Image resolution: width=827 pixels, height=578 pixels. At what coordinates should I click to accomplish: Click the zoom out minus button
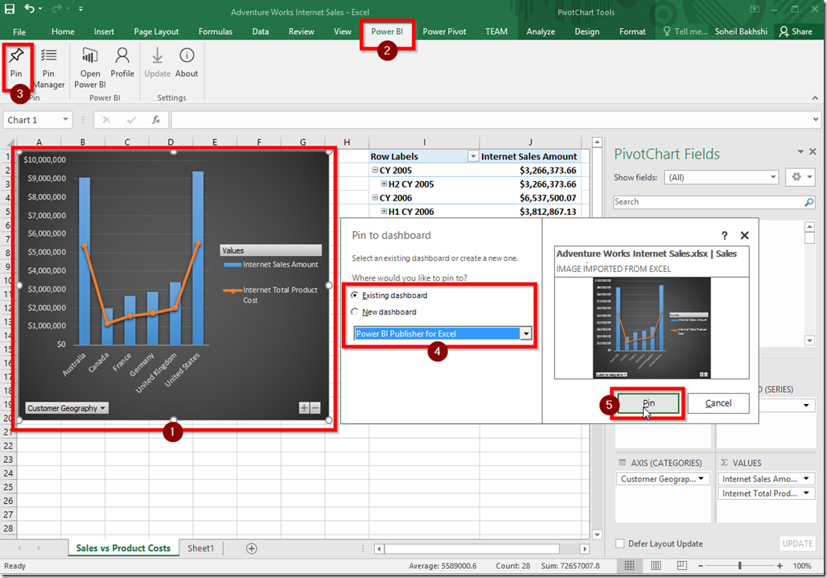coord(701,565)
